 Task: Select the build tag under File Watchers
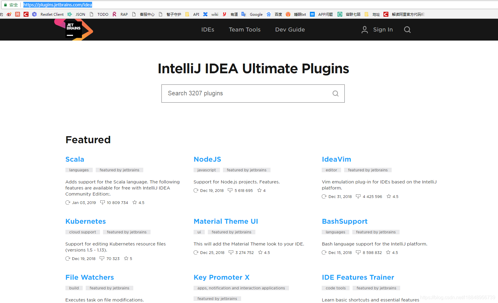[74, 288]
